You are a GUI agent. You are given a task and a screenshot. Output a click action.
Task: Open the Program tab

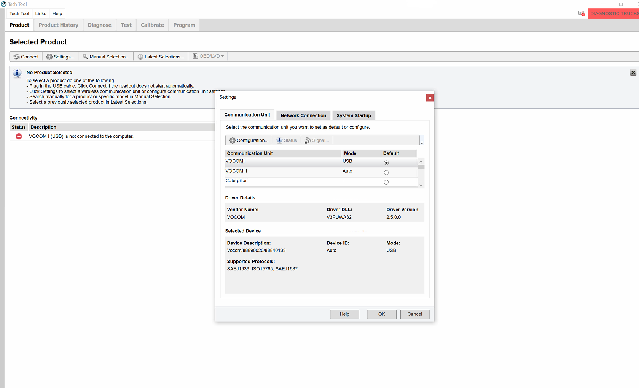pos(184,25)
